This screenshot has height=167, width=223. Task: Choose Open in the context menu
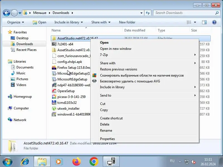click(x=145, y=43)
